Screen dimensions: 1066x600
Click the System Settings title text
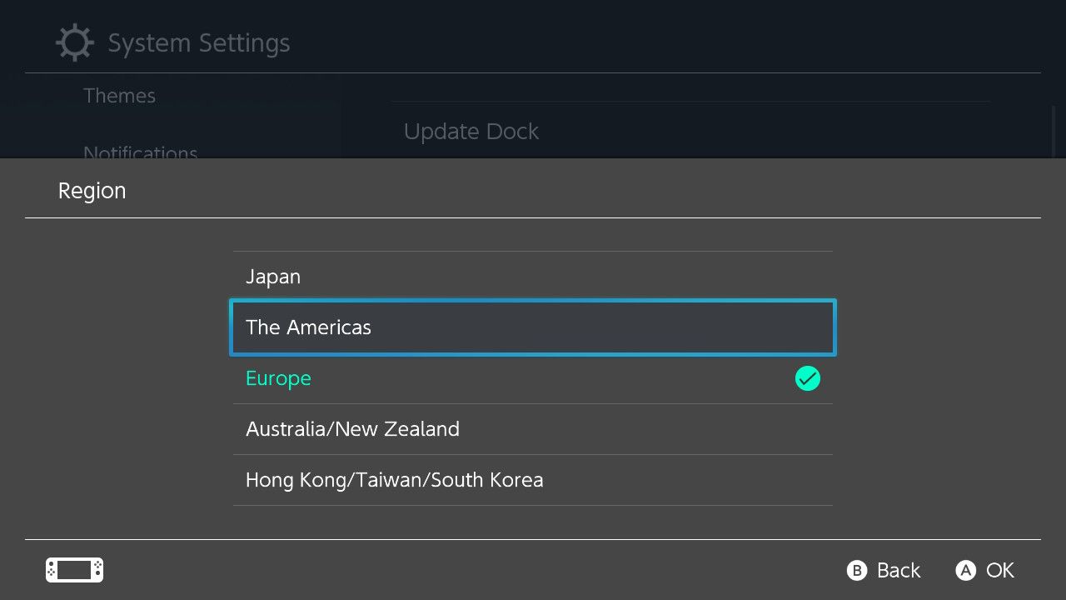(x=199, y=43)
